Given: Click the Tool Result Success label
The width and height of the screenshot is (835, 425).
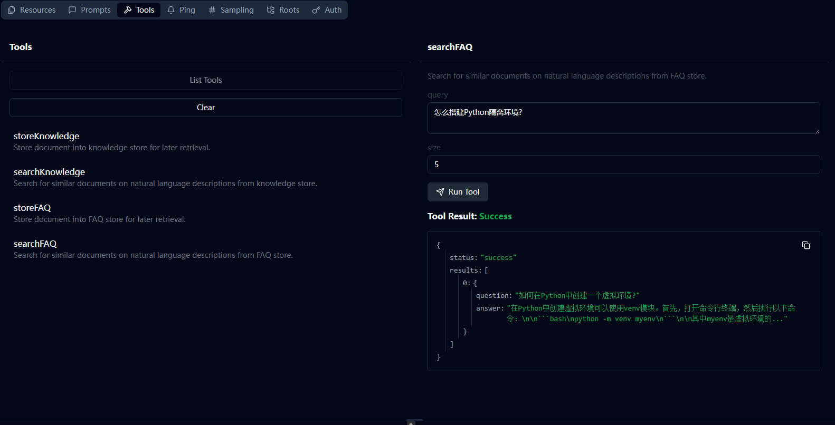Looking at the screenshot, I should click(x=470, y=216).
